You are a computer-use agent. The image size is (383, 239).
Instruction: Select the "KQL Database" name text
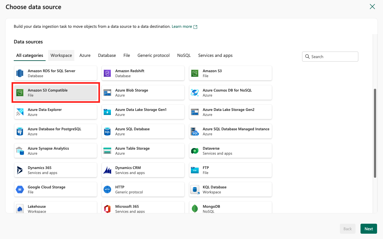215,187
